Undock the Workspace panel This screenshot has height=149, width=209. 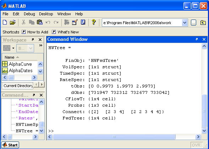[x=33, y=39]
